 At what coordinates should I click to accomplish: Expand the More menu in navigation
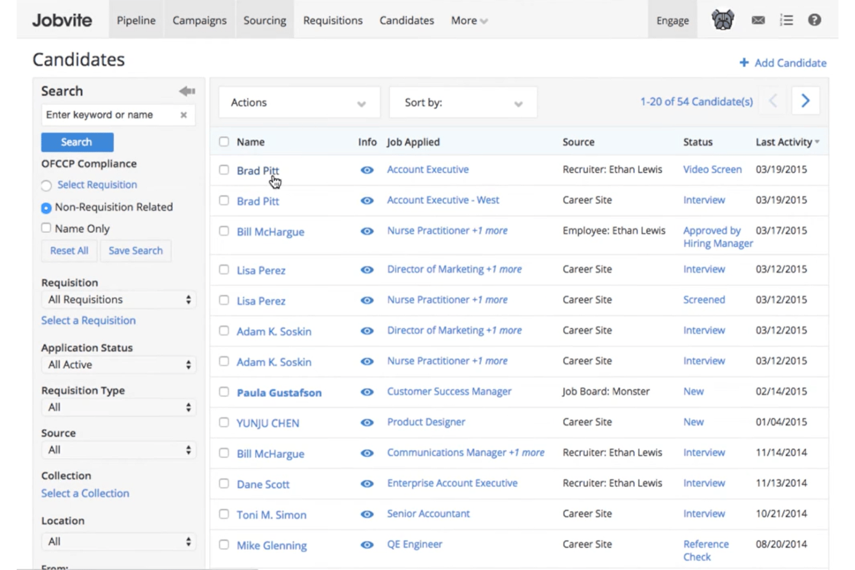tap(469, 20)
